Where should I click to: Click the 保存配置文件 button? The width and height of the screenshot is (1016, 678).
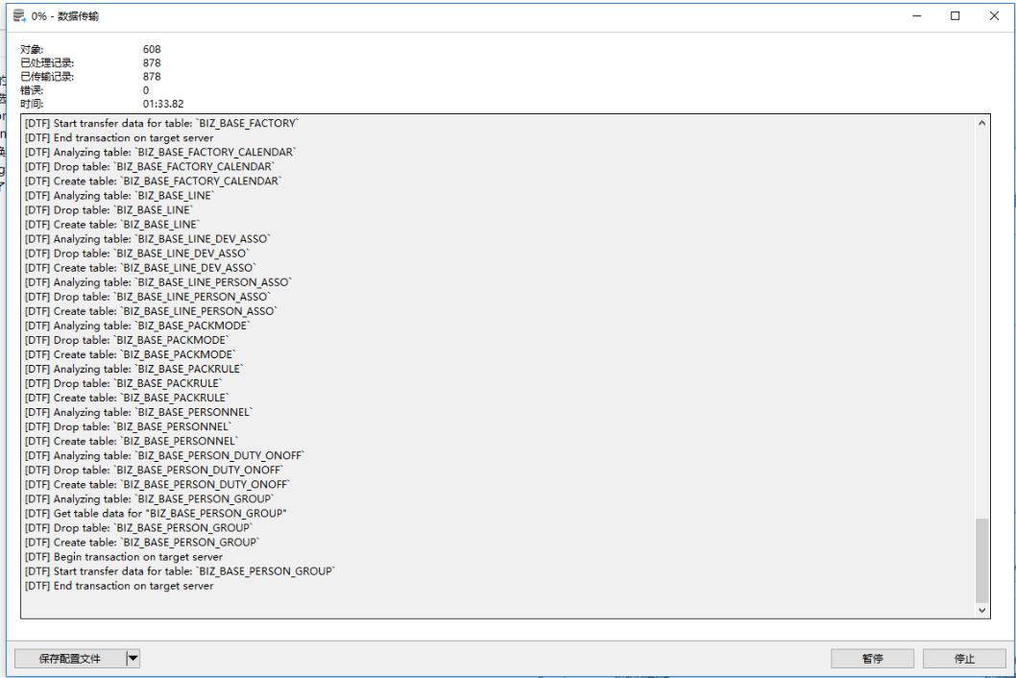[69, 658]
